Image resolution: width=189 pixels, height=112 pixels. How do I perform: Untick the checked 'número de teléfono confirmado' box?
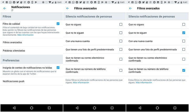pos(184,70)
